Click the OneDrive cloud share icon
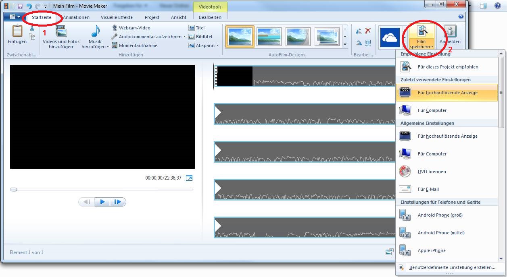This screenshot has width=507, height=277. click(x=390, y=37)
